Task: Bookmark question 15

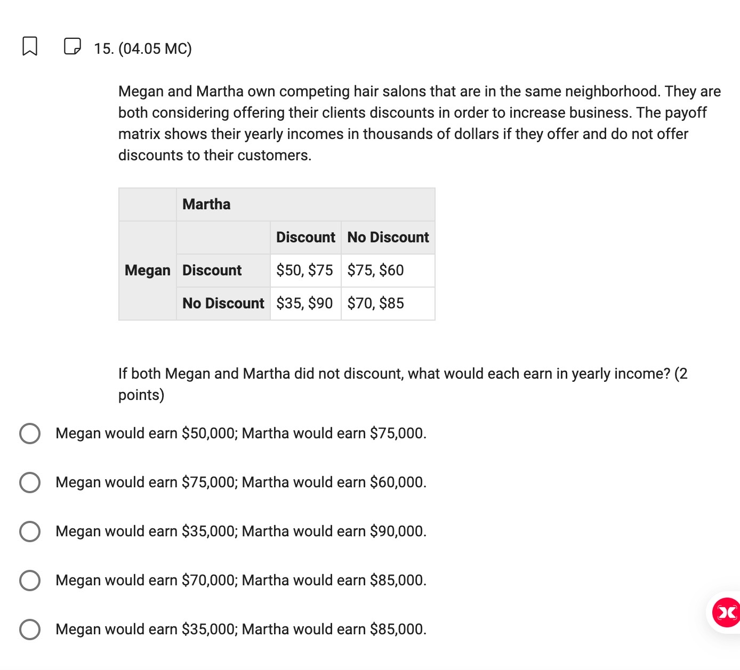Action: tap(29, 47)
